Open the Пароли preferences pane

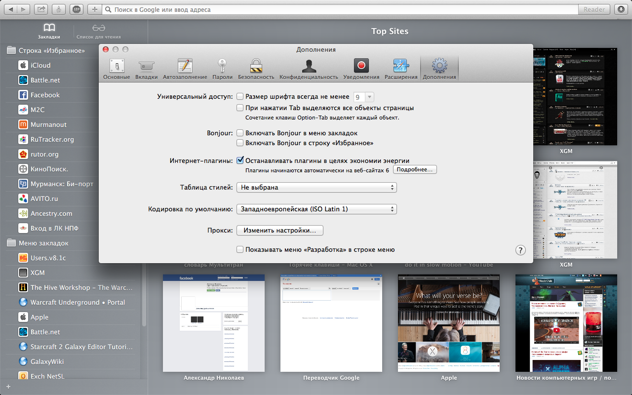pyautogui.click(x=222, y=69)
